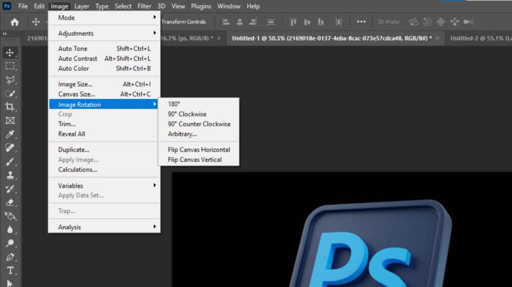The height and width of the screenshot is (287, 512).
Task: Select the Clone Stamp tool
Action: pos(10,175)
